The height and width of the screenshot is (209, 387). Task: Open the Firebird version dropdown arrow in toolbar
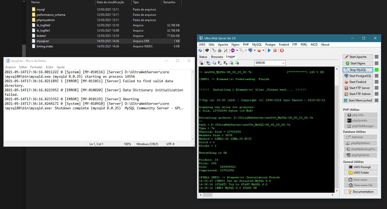263,50
